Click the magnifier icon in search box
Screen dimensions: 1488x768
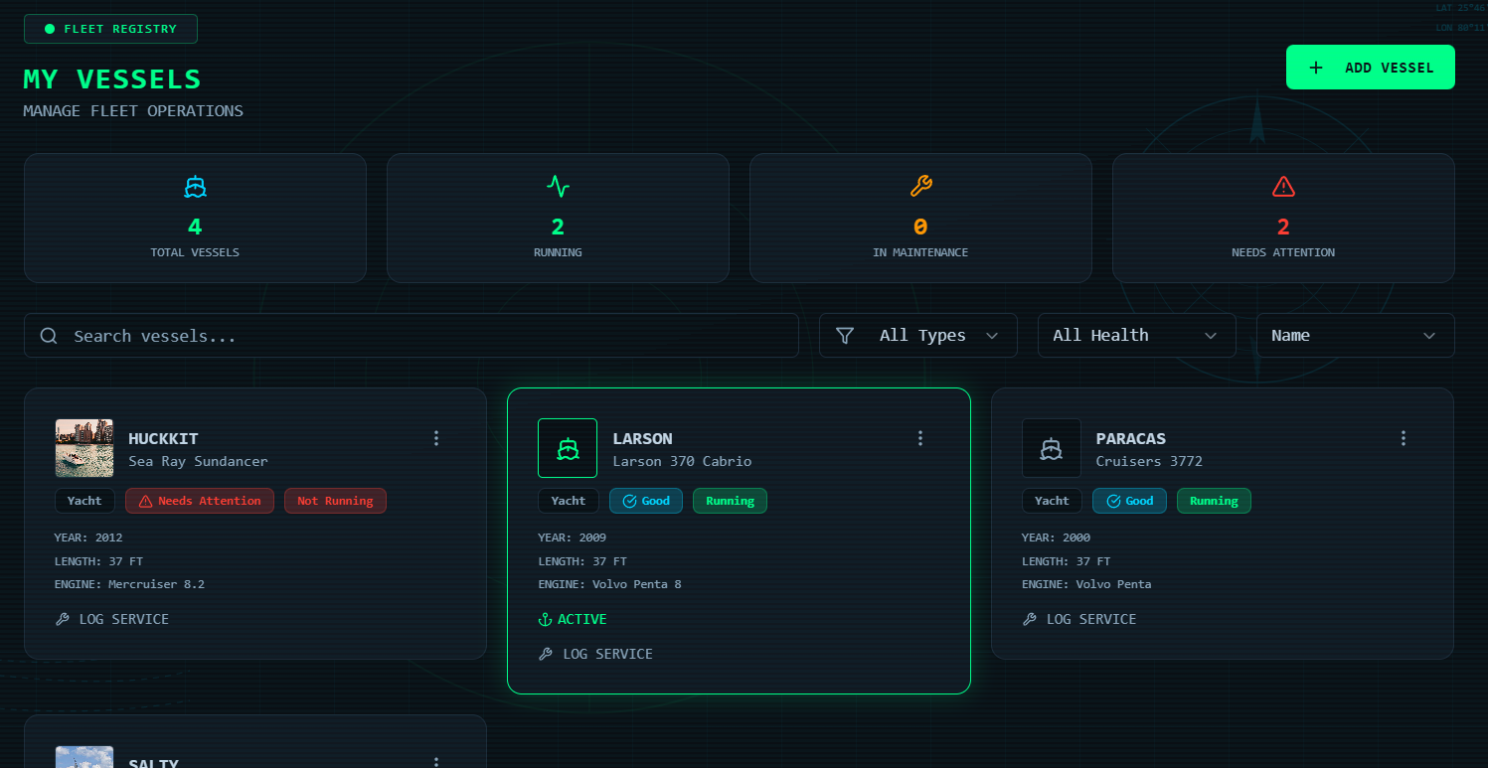[49, 336]
